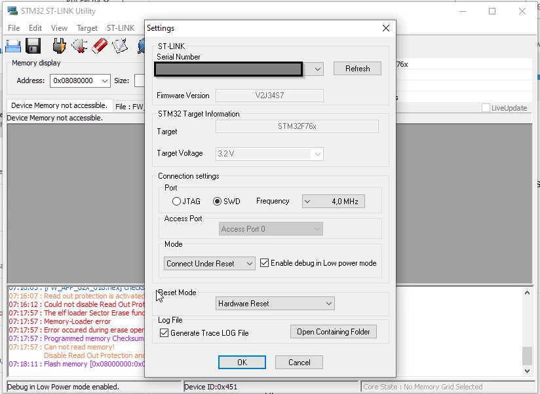The width and height of the screenshot is (540, 394).
Task: Click Debug in Low Power mode enabled status
Action: pyautogui.click(x=63, y=387)
